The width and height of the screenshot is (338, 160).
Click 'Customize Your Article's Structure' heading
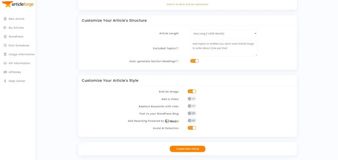114,20
